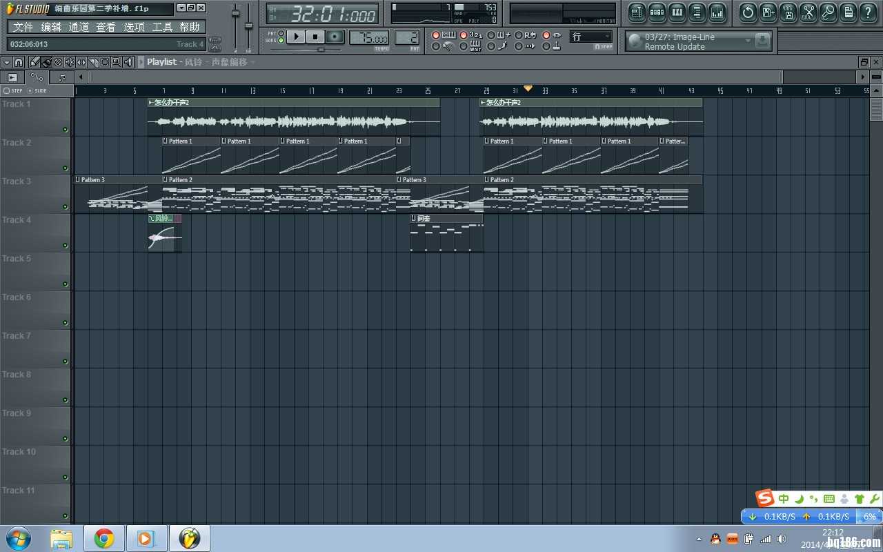This screenshot has height=552, width=883.
Task: Open the playlist options menu arrow
Action: coord(7,62)
